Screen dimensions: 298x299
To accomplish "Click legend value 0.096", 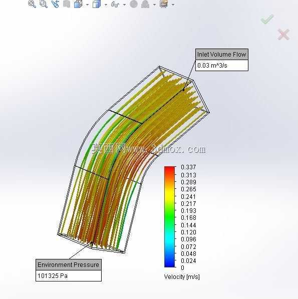I will [188, 239].
